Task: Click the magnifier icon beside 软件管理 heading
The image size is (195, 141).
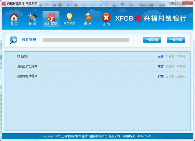Action: pyautogui.click(x=14, y=40)
